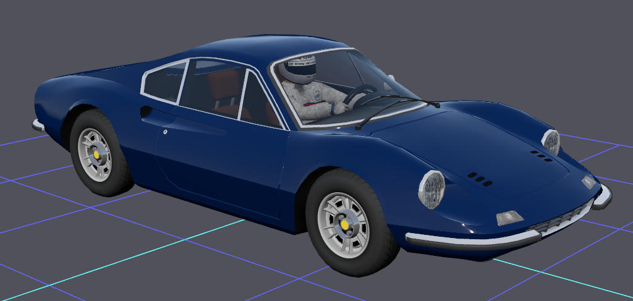Select the door lock keyhole

click(165, 132)
